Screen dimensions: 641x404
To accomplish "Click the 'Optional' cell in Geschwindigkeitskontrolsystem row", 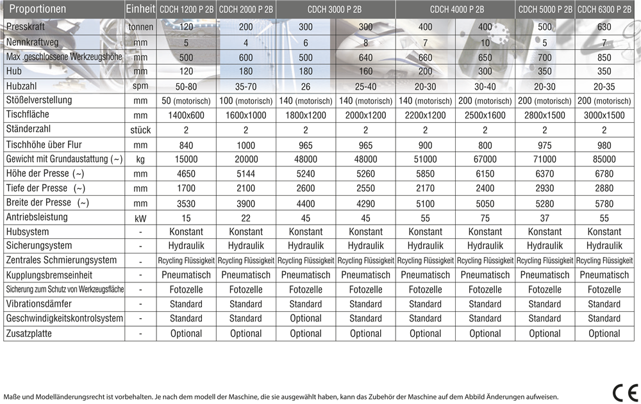I will (x=306, y=319).
